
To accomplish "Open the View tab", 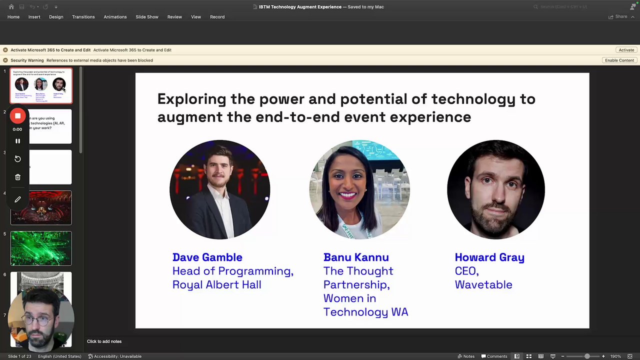I will pos(196,17).
